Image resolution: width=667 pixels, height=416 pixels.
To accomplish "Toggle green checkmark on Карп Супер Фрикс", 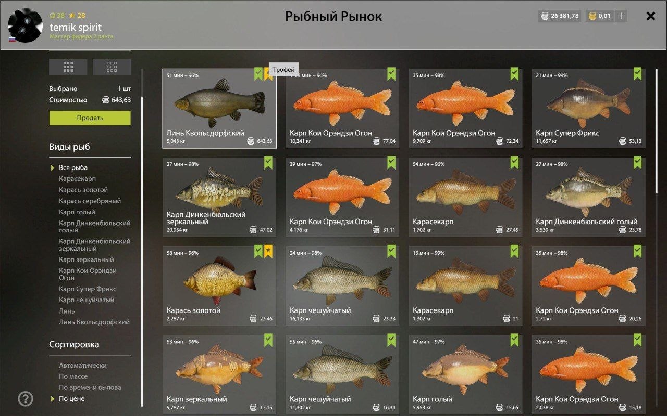I will tap(638, 74).
